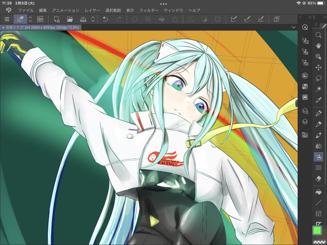Image resolution: width=327 pixels, height=245 pixels.
Task: Create a new canvas with the new document icon
Action: [x=57, y=19]
